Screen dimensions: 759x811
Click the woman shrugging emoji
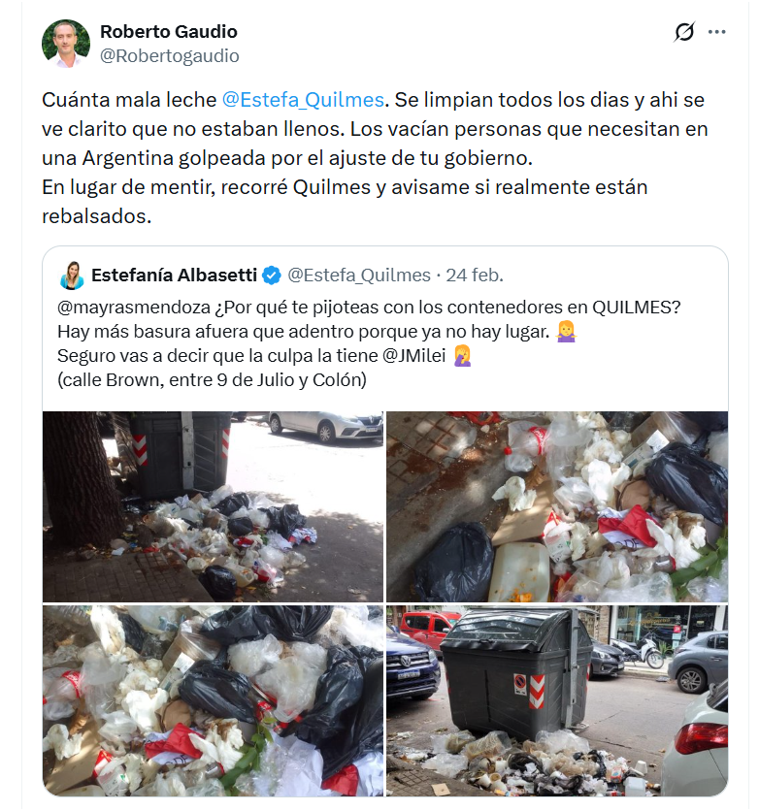(x=566, y=332)
